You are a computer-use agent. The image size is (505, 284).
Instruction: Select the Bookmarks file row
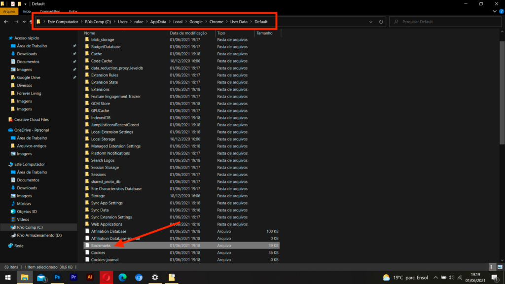pos(181,246)
